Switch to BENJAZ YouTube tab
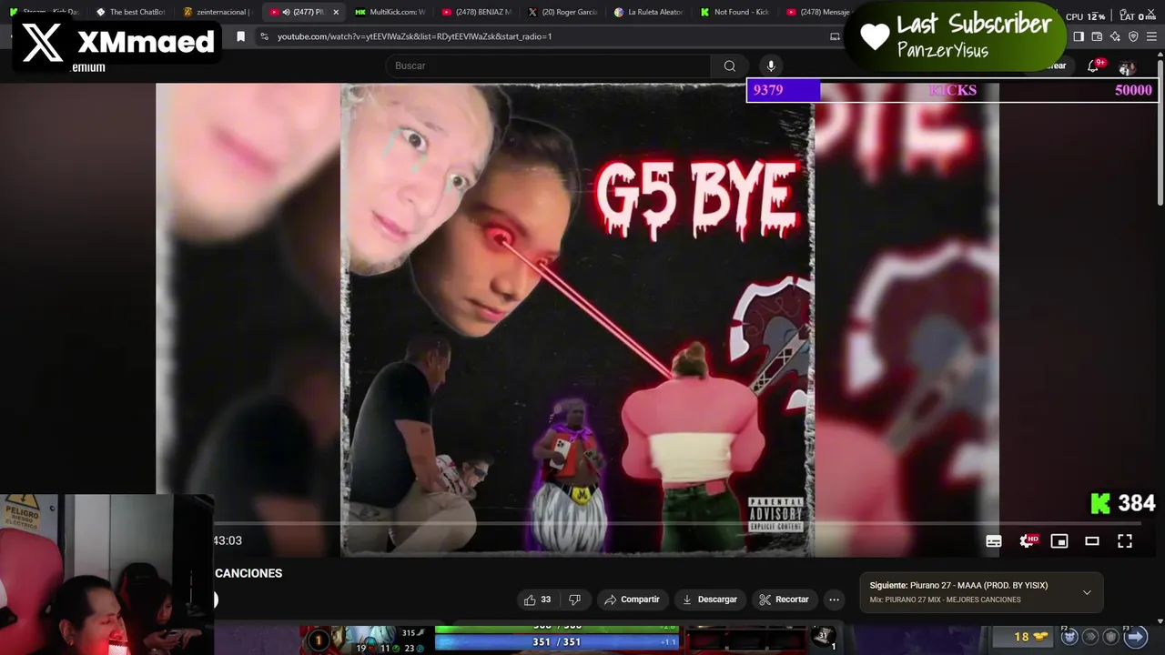Screen dimensions: 1165x655 (476, 12)
